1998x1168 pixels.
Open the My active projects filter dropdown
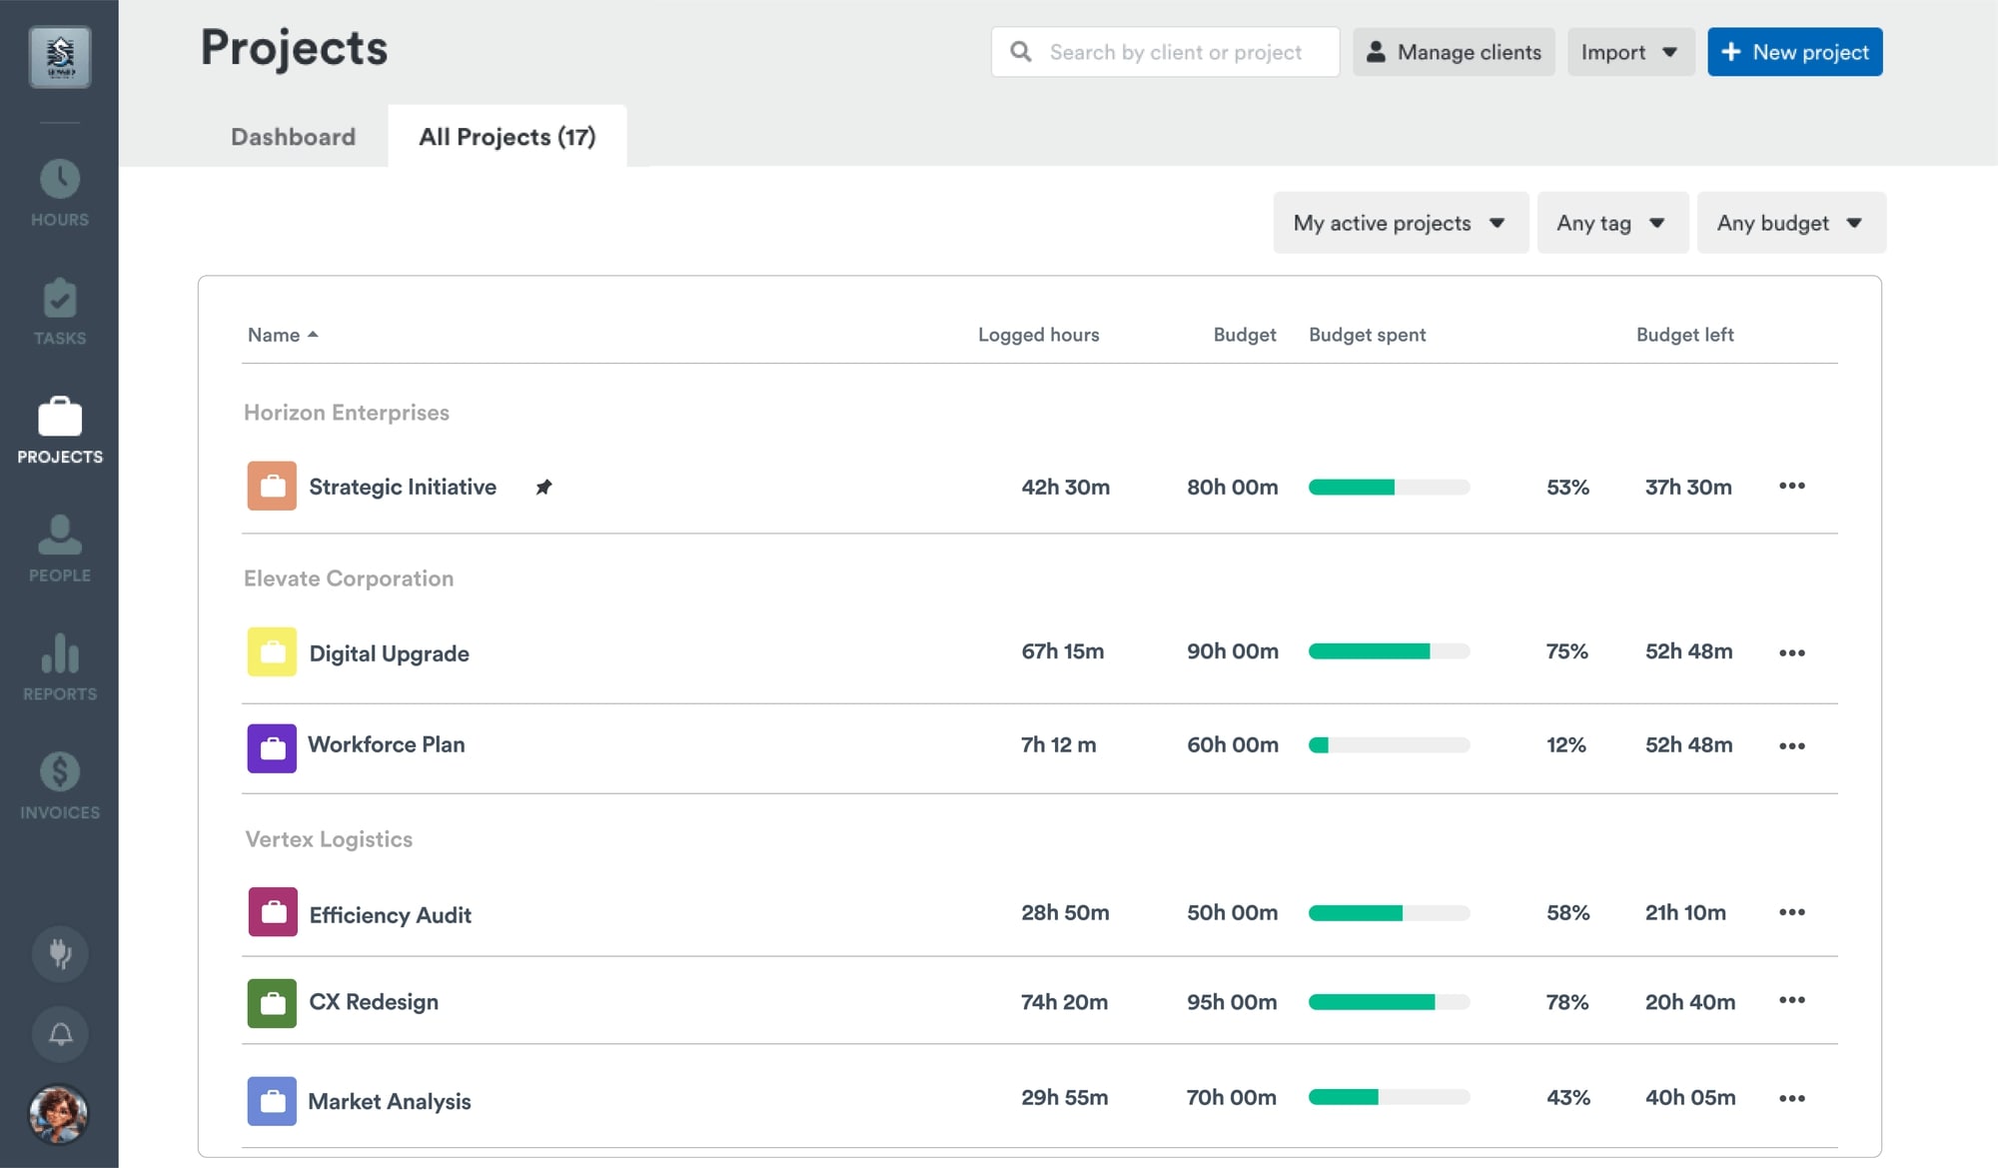click(1399, 223)
